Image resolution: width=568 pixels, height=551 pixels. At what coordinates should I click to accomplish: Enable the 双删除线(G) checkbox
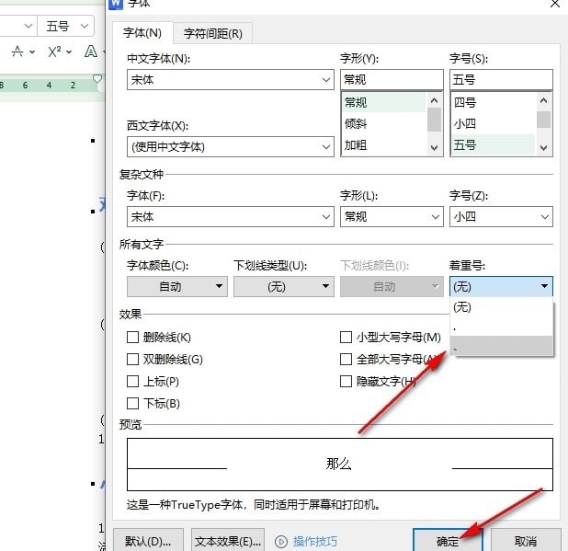click(132, 360)
